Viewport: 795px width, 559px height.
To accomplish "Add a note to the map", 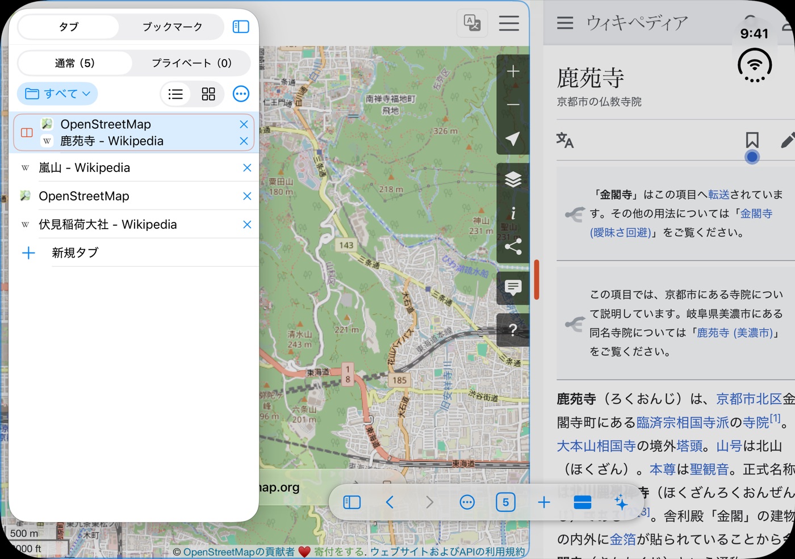I will coord(513,287).
